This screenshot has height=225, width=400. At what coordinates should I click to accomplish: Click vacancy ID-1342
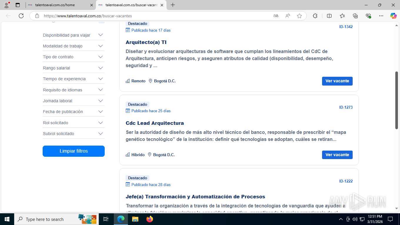346,27
